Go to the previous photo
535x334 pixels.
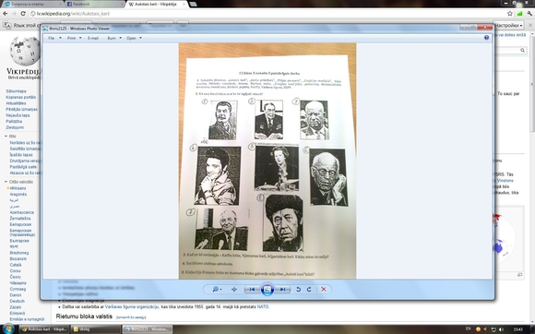(x=252, y=290)
